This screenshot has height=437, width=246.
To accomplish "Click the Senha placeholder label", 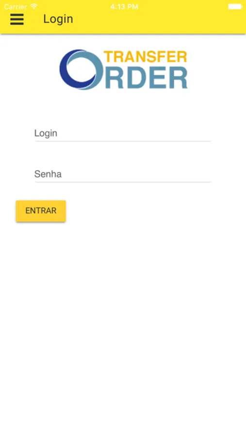I will (48, 174).
